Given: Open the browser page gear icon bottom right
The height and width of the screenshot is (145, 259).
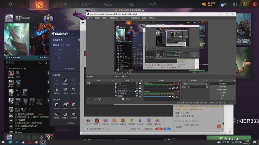Looking at the screenshot, I should point(230,131).
